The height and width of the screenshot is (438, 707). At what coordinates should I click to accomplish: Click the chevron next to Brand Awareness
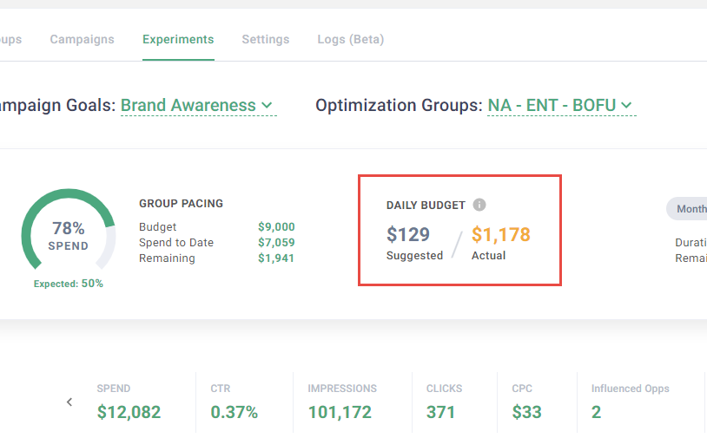[268, 106]
